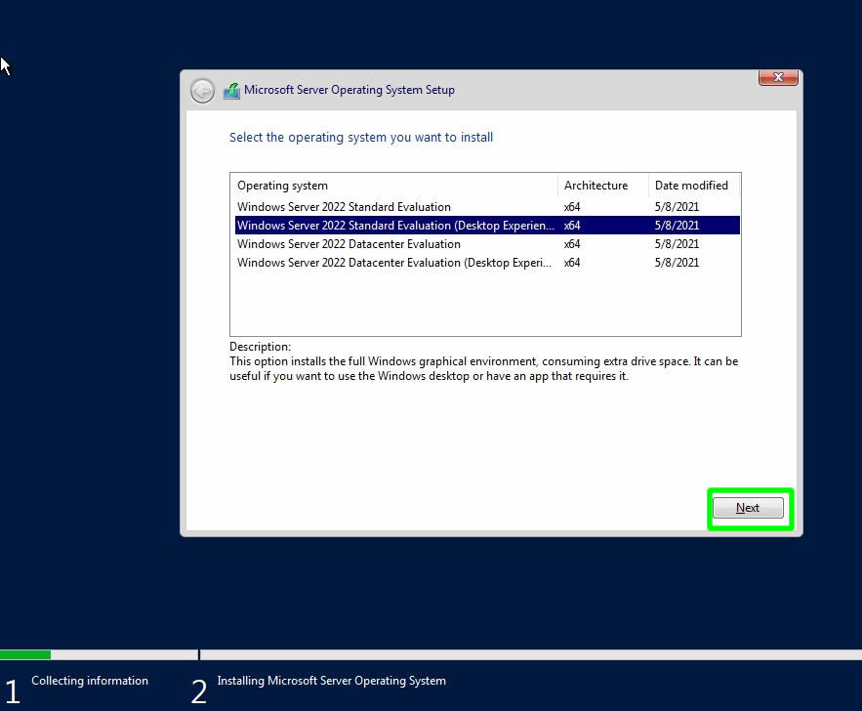Screen dimensions: 862x711
Task: Click the back arrow button in setup
Action: click(202, 91)
